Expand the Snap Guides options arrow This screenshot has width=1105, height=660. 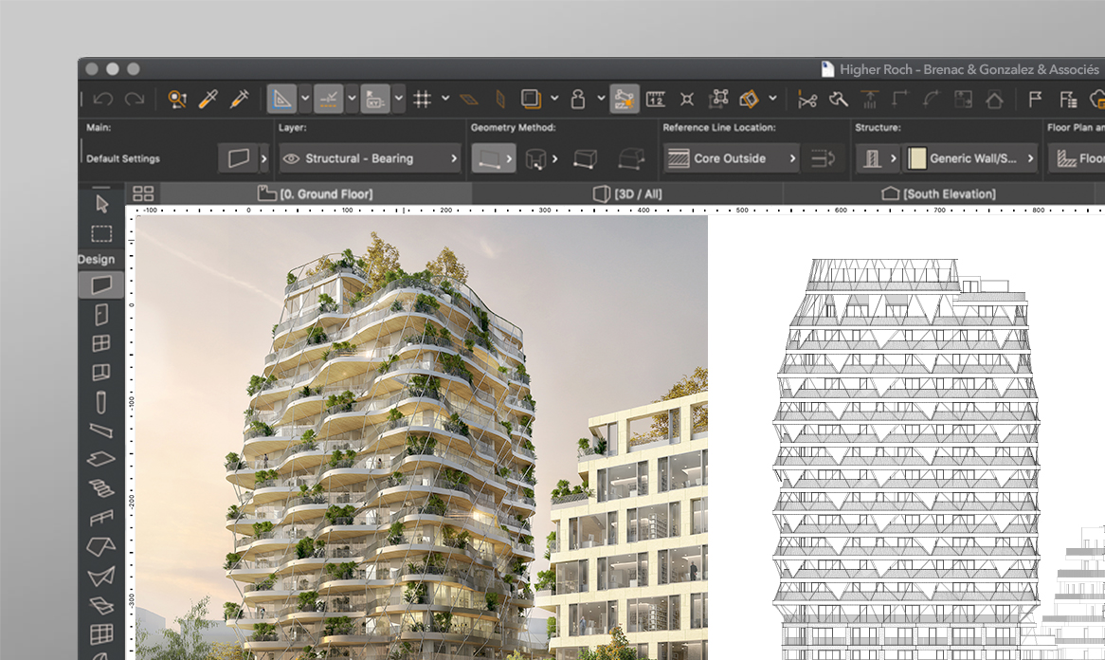point(352,100)
